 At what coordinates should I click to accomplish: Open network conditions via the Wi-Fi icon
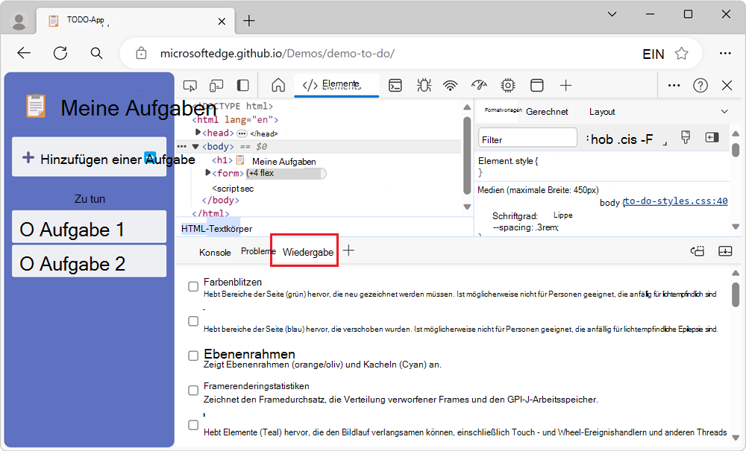[451, 85]
